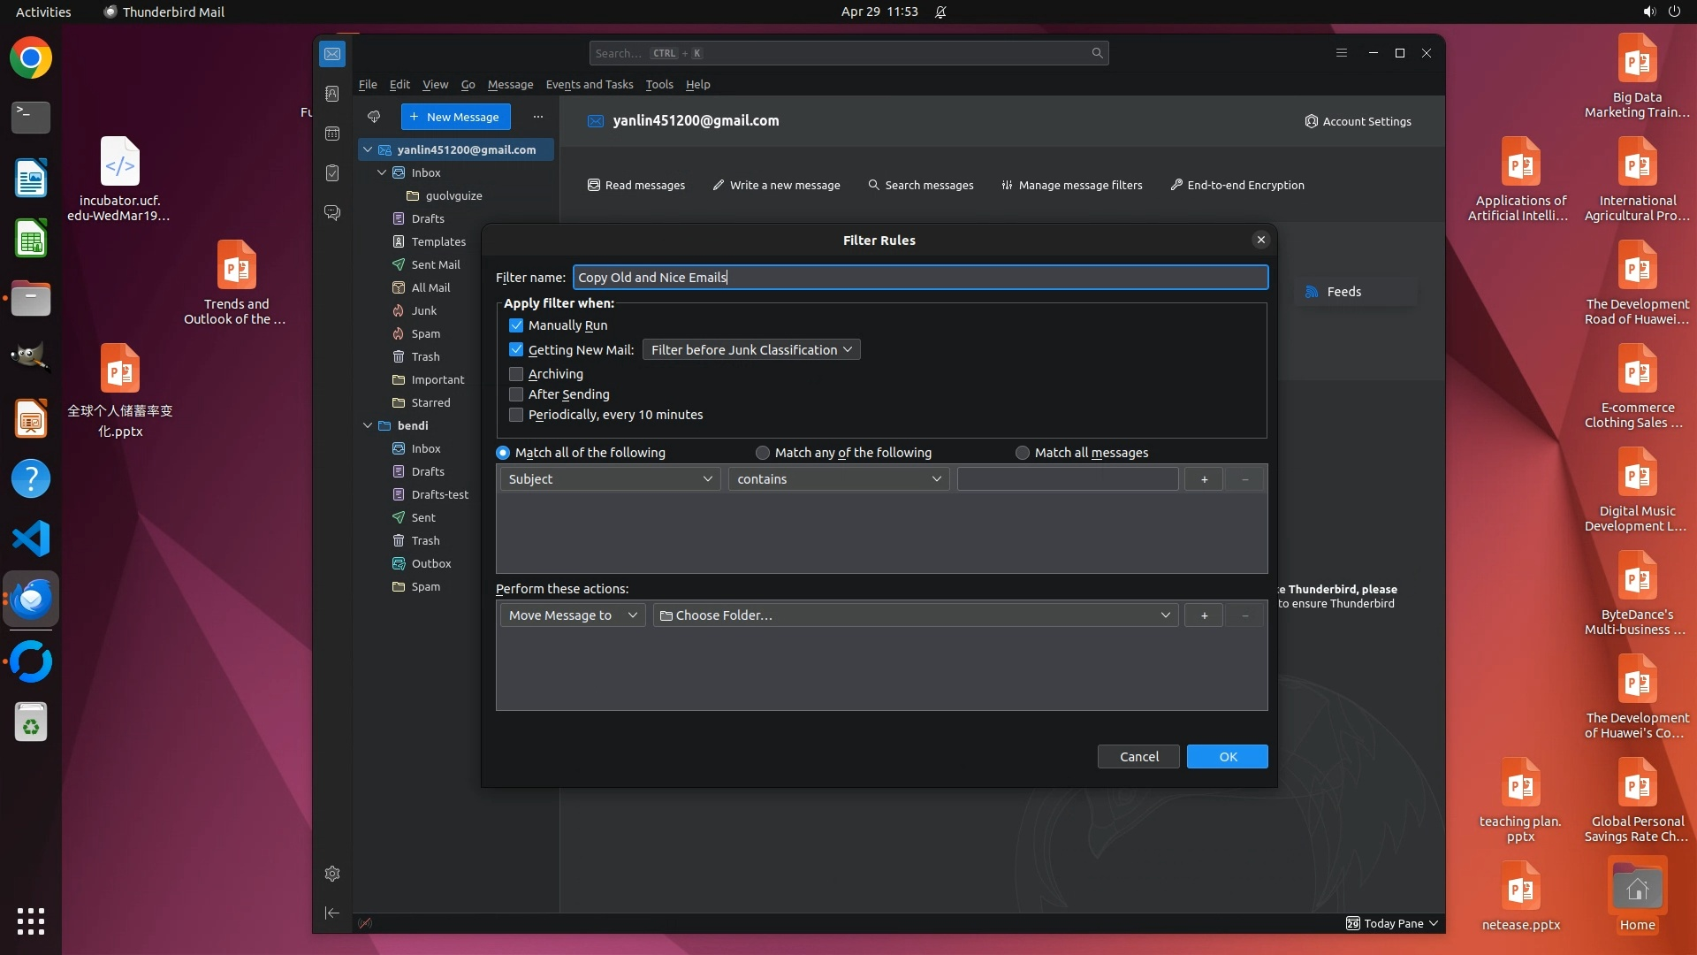Uncheck the Manually Run checkbox
The width and height of the screenshot is (1697, 955).
point(516,325)
